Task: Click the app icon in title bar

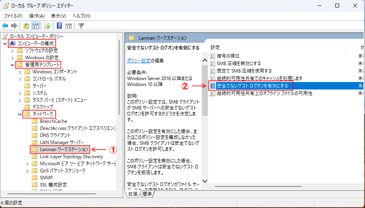Action: point(6,5)
